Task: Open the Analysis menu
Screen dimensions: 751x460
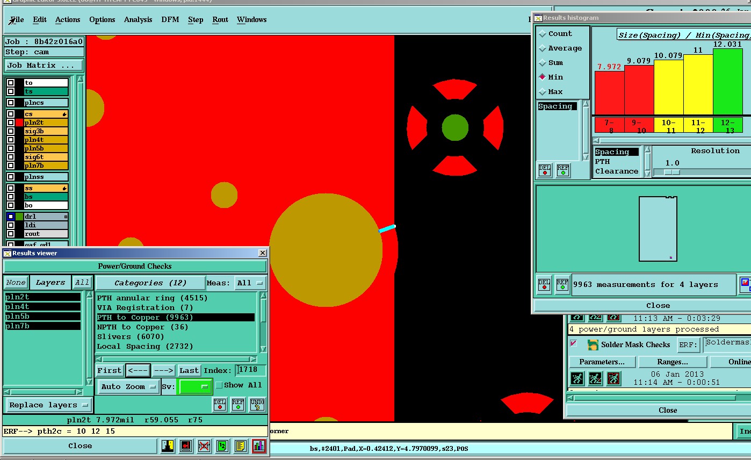Action: [138, 20]
